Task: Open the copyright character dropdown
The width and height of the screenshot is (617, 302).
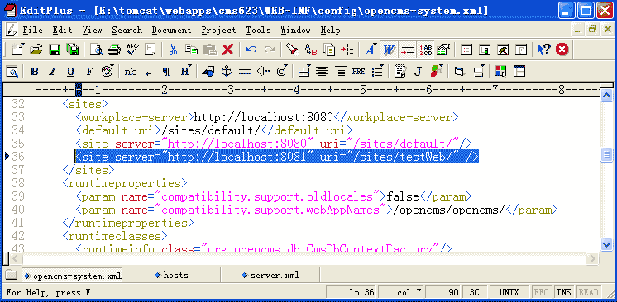Action: [282, 71]
